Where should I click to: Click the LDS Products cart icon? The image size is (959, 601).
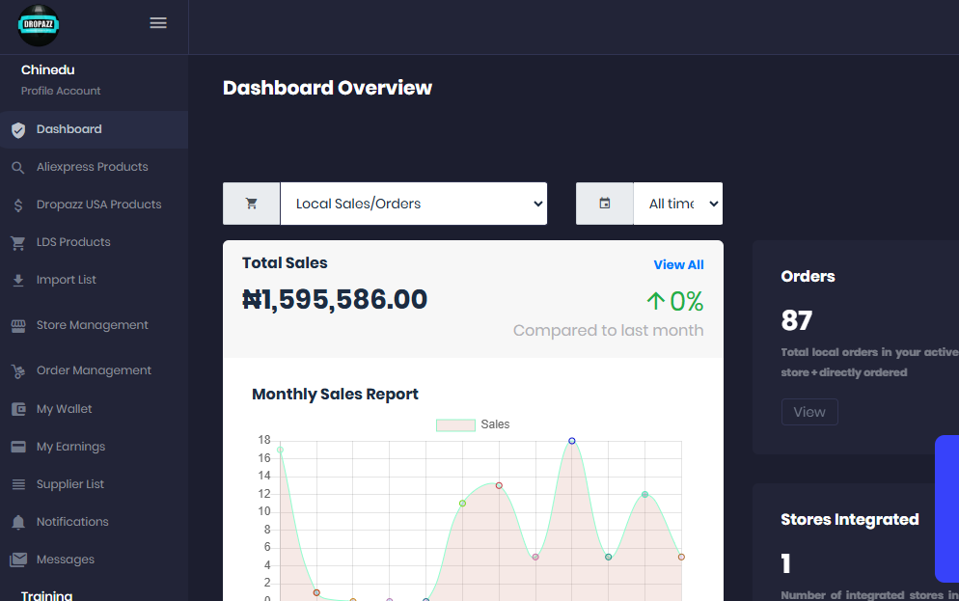pos(17,243)
